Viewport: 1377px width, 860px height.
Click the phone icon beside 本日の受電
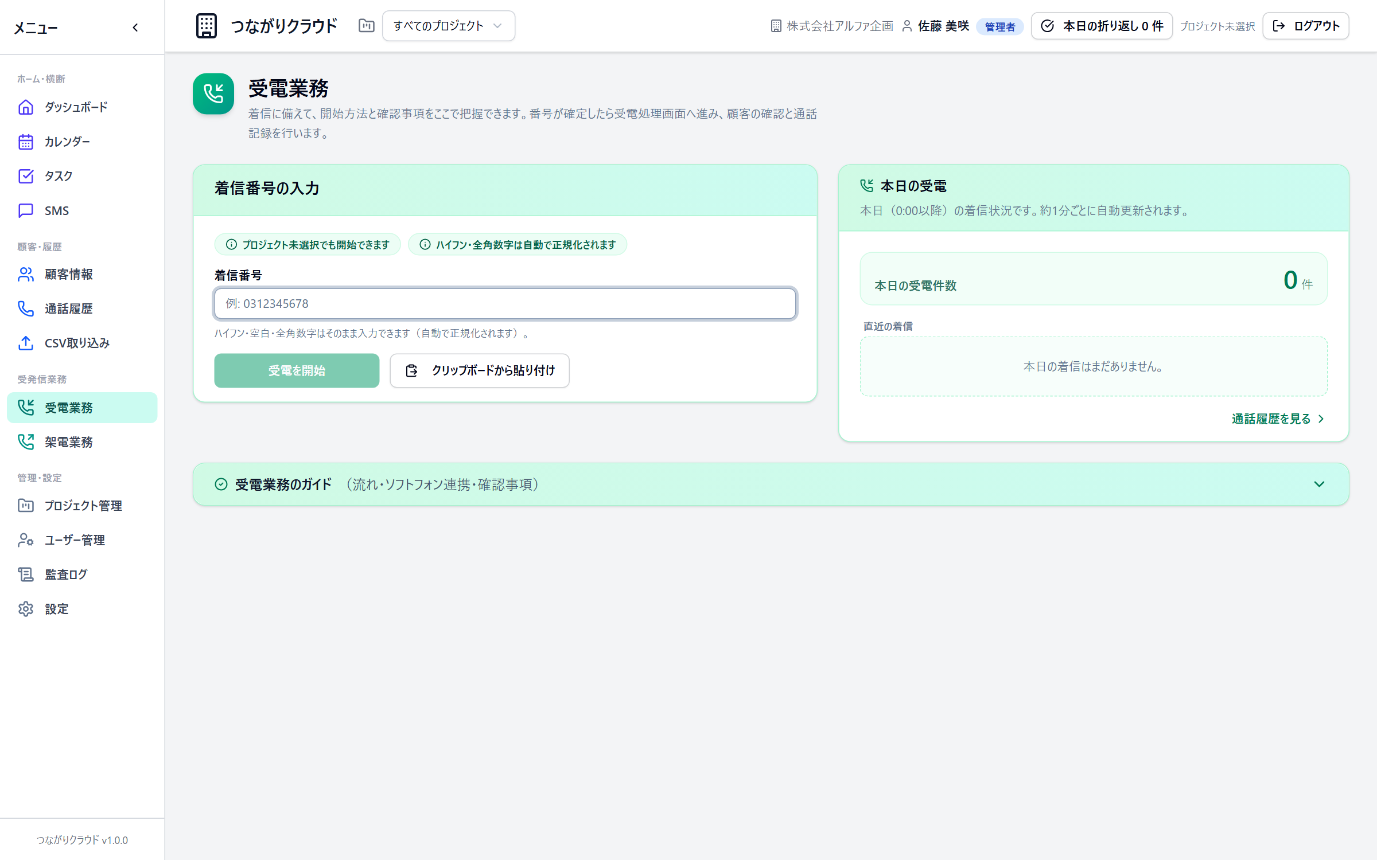click(867, 186)
